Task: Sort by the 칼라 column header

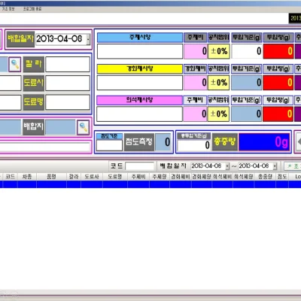Action: tap(74, 177)
